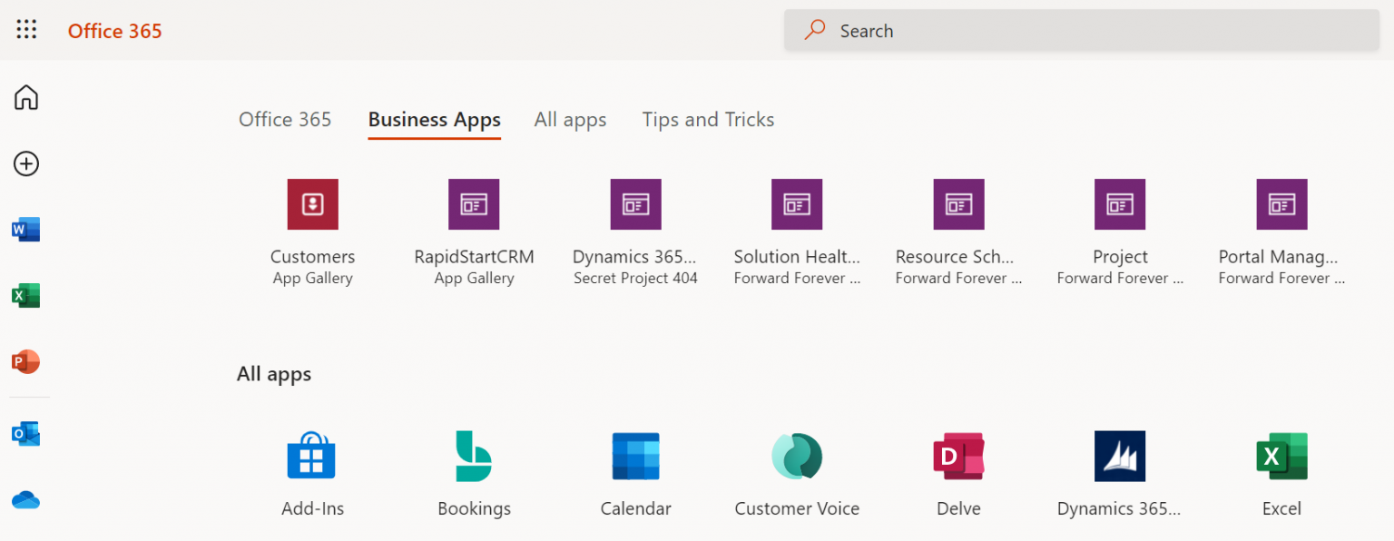The height and width of the screenshot is (541, 1394).
Task: Launch the Calendar app icon
Action: click(635, 456)
